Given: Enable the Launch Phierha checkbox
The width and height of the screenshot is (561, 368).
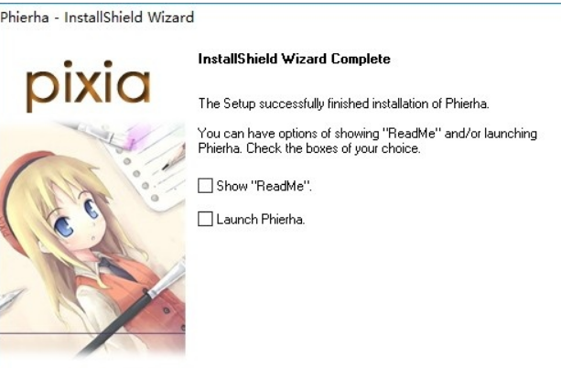Looking at the screenshot, I should pyautogui.click(x=205, y=219).
